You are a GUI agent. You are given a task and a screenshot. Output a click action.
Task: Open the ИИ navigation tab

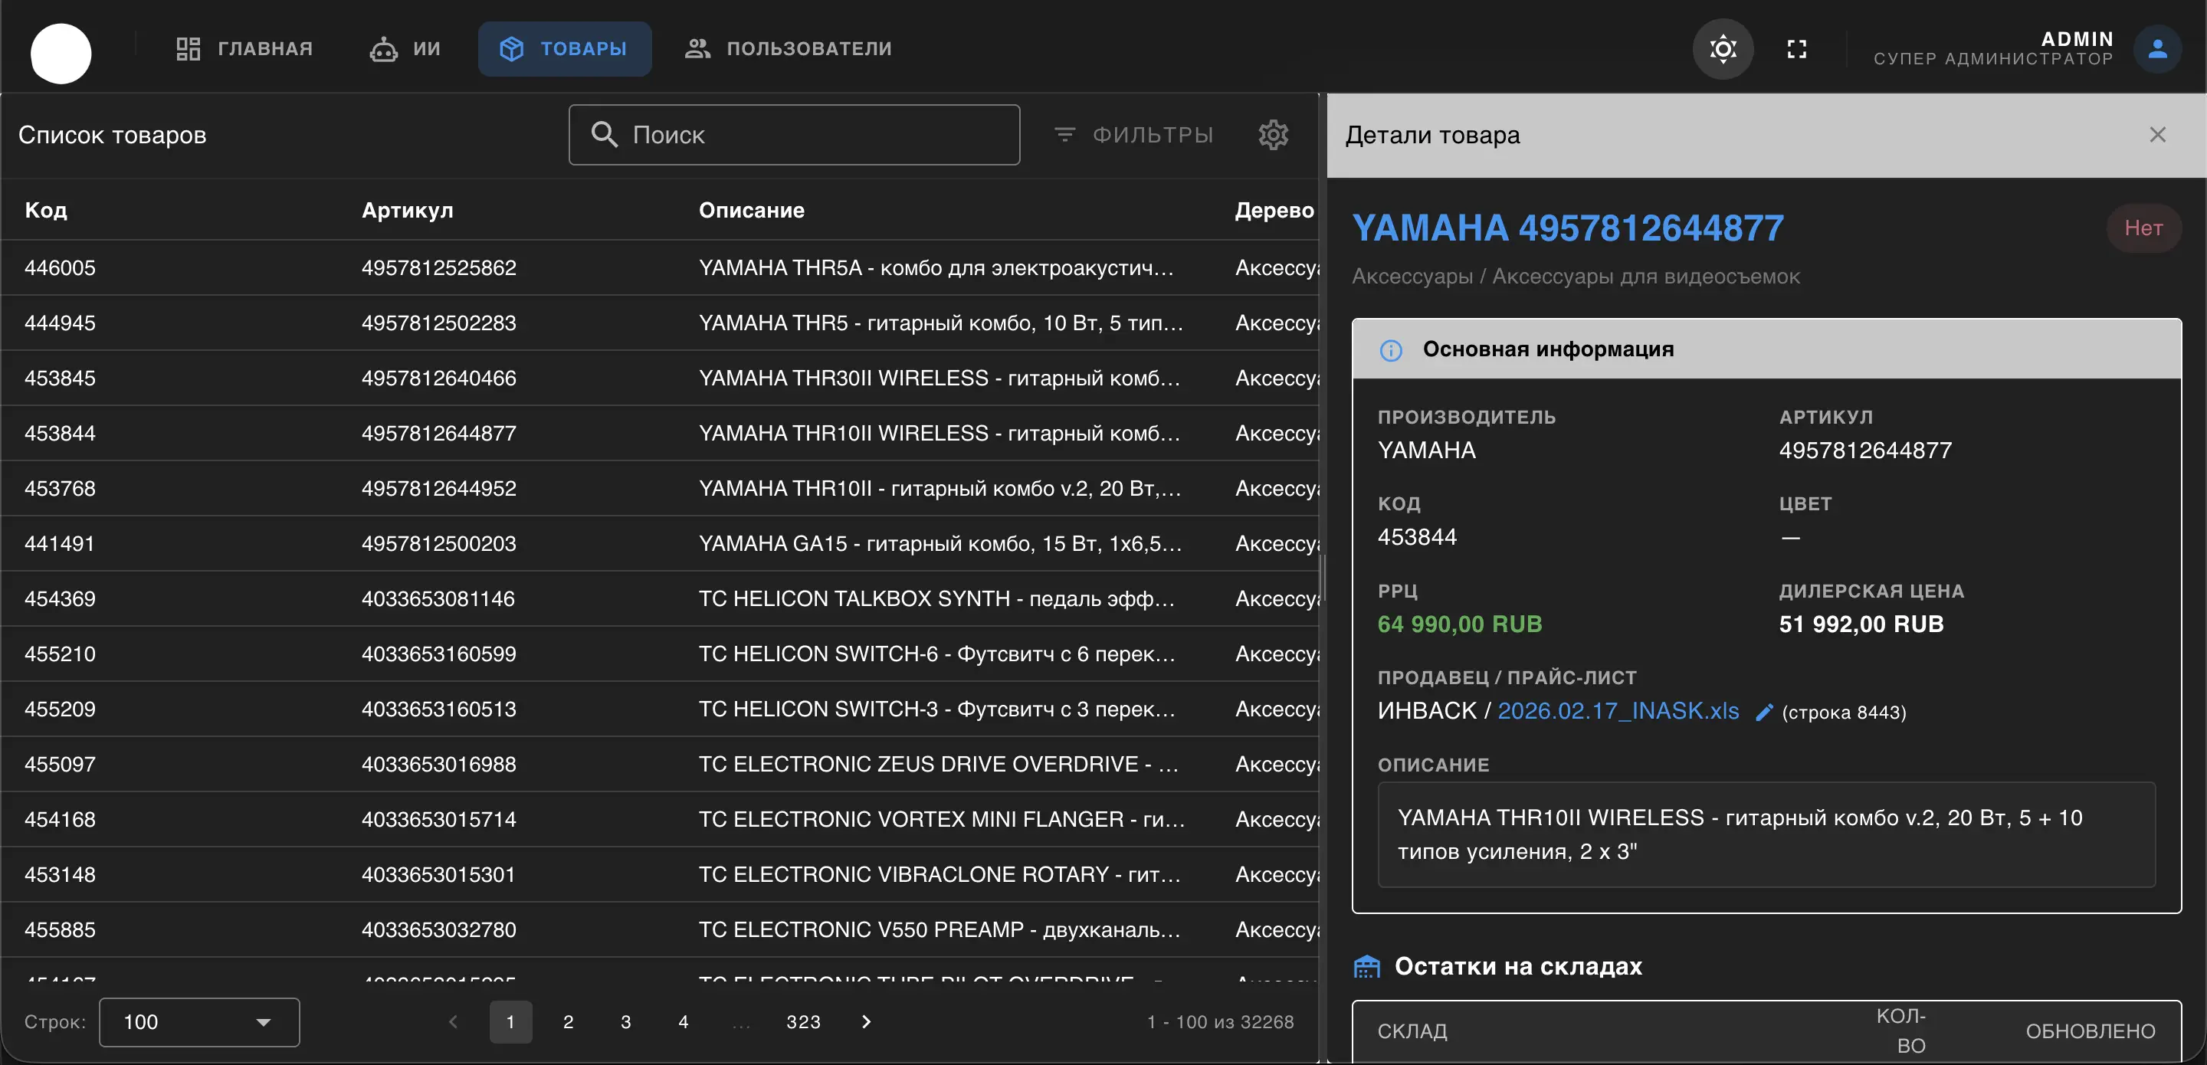click(405, 49)
